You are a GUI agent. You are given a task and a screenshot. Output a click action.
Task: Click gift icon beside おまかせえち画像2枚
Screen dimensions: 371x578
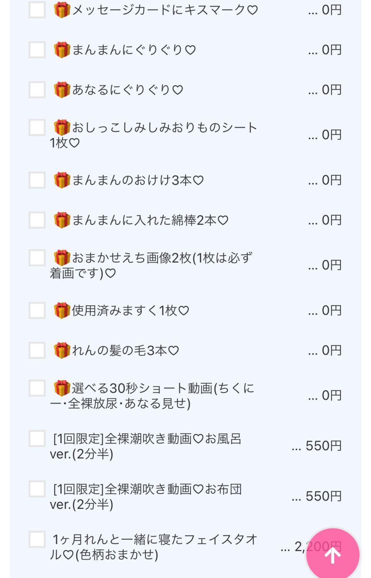coord(62,258)
